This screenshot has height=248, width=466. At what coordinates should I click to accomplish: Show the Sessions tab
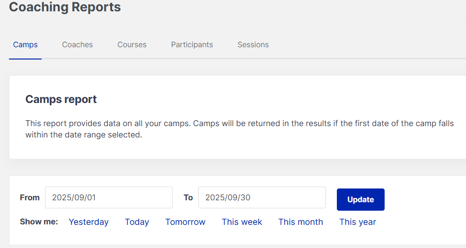tap(253, 45)
